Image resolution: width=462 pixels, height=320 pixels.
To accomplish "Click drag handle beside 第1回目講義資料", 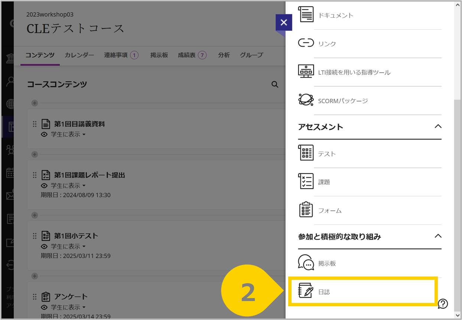I will (x=35, y=124).
